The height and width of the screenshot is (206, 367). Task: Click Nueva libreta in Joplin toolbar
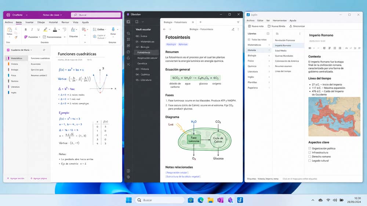[x=276, y=26]
